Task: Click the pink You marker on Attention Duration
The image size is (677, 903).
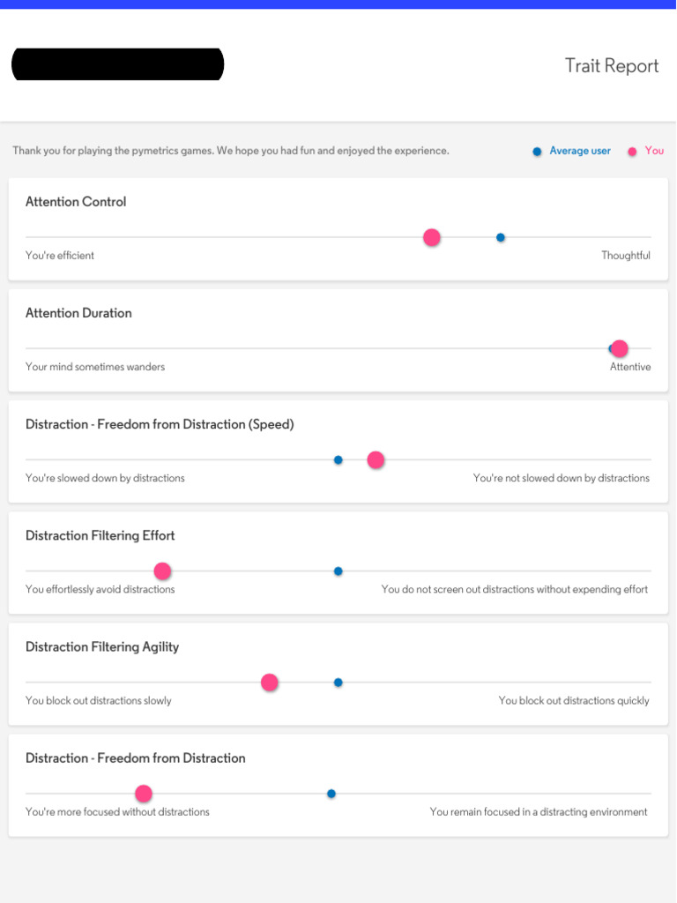Action: (x=620, y=348)
